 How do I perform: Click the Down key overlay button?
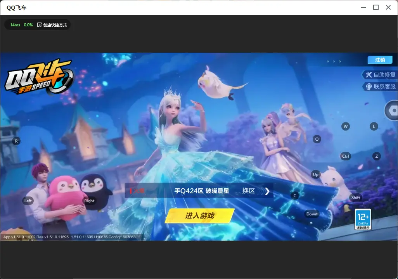point(312,214)
